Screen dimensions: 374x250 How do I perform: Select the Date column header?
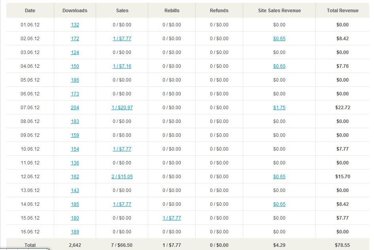tap(30, 11)
